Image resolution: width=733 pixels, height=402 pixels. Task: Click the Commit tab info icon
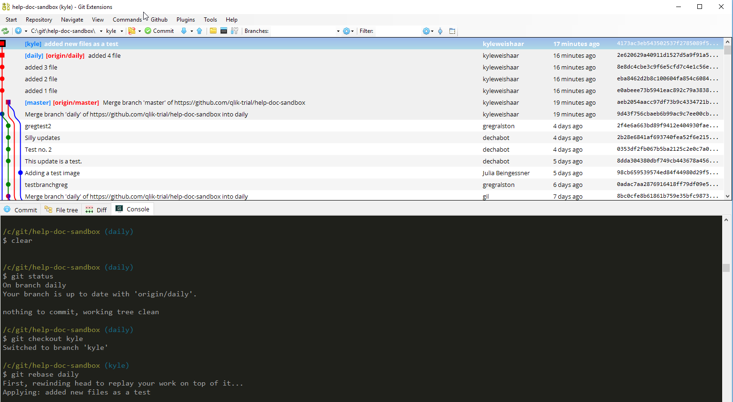coord(7,209)
